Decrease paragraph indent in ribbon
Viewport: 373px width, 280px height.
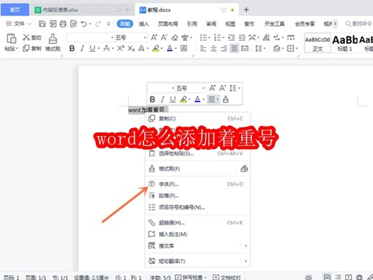231,37
